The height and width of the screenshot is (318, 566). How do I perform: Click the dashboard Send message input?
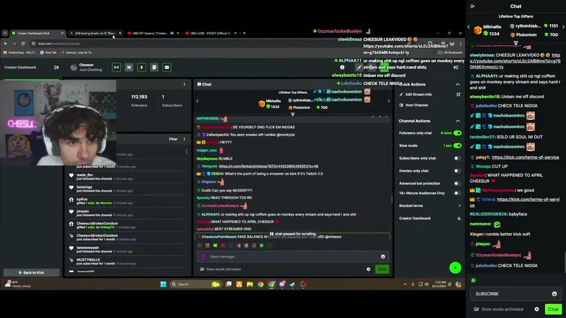point(292,257)
